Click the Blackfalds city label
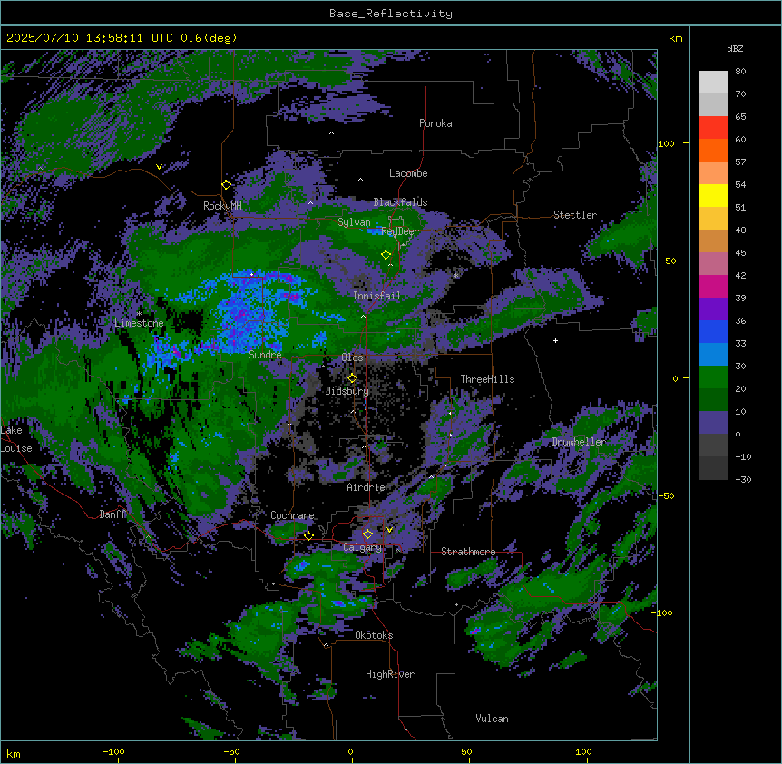 tap(400, 202)
